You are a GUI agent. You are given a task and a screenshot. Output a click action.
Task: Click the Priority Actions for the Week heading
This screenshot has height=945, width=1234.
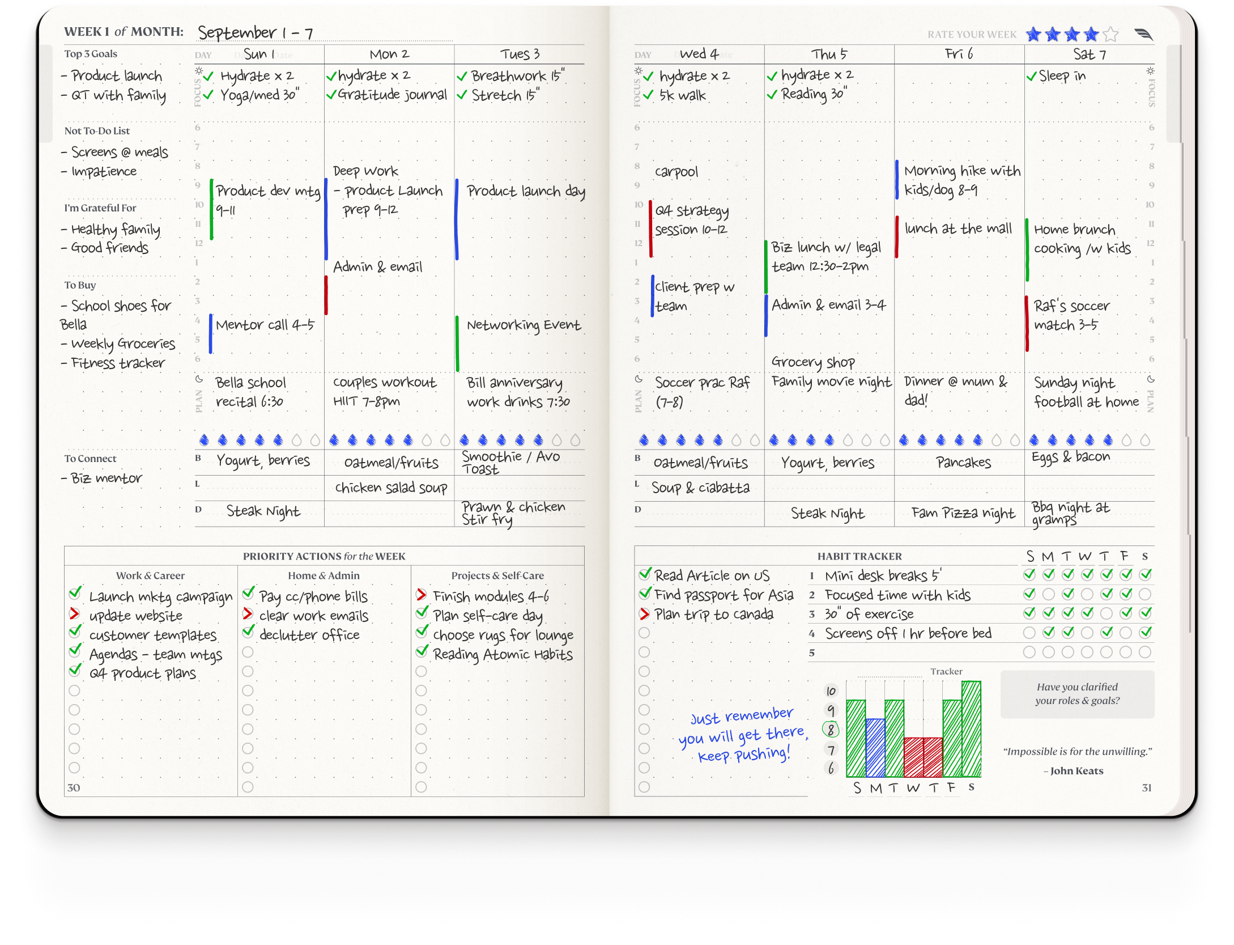[324, 556]
